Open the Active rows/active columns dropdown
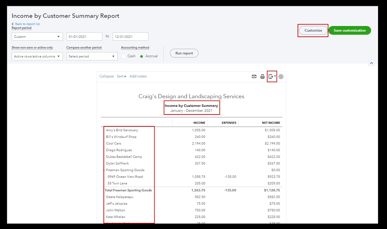The height and width of the screenshot is (229, 387). tap(37, 56)
